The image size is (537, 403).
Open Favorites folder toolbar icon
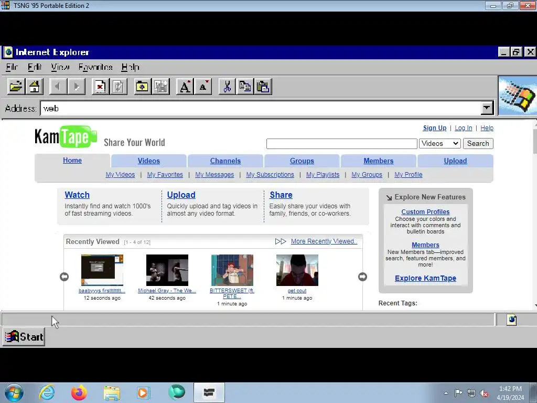tap(142, 87)
